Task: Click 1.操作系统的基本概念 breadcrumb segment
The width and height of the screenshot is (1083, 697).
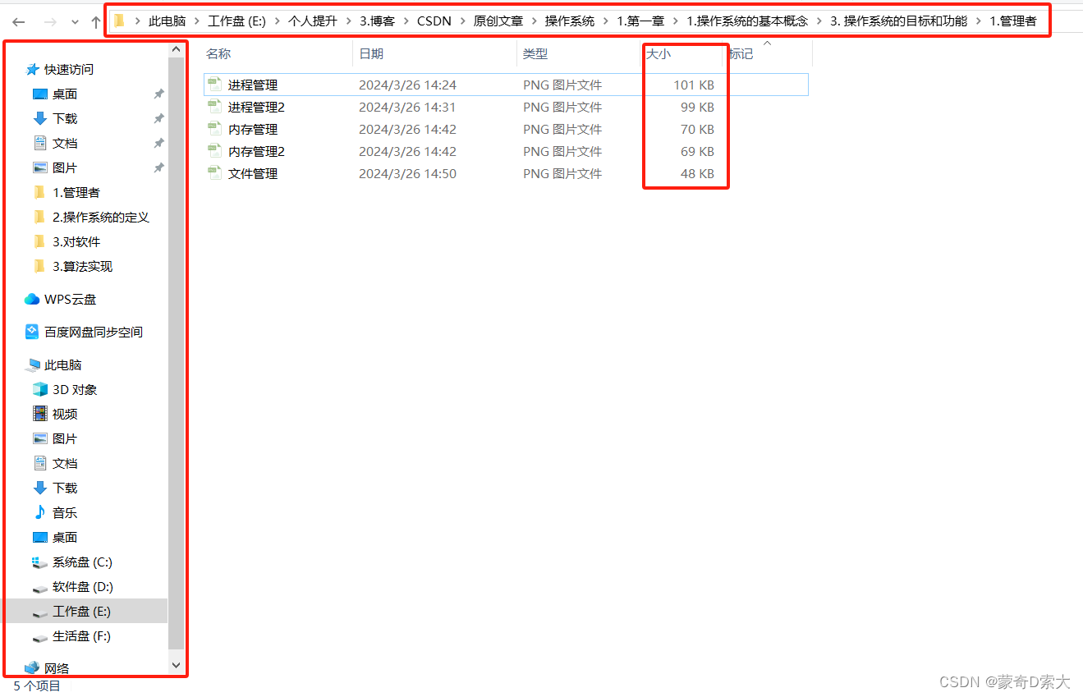Action: pos(747,21)
